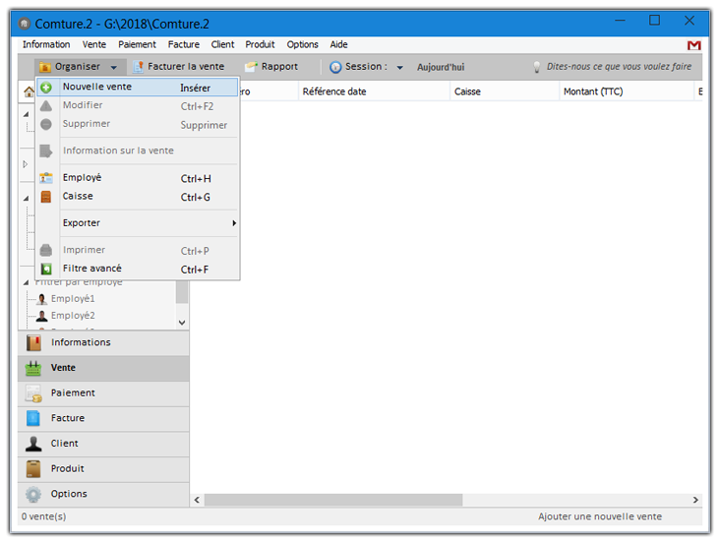
Task: Click the green plus Nouvelle vente icon
Action: click(x=46, y=88)
